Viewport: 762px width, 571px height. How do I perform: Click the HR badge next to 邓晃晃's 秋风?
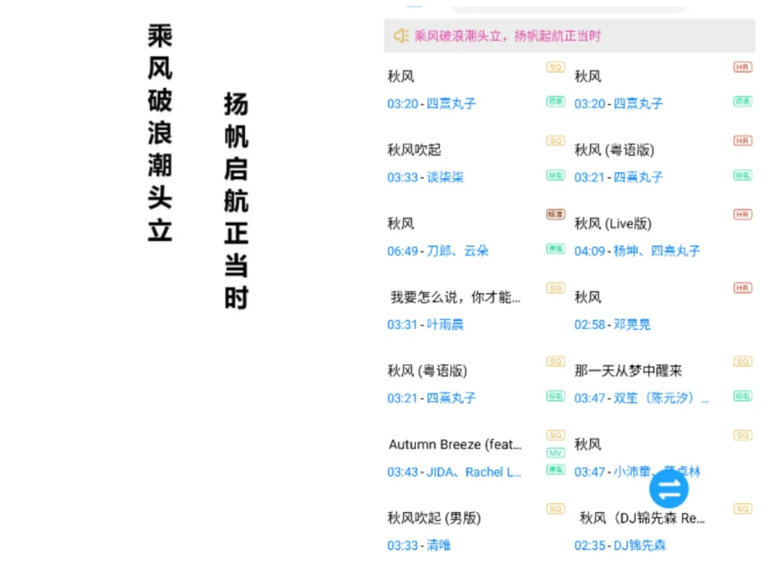point(742,288)
